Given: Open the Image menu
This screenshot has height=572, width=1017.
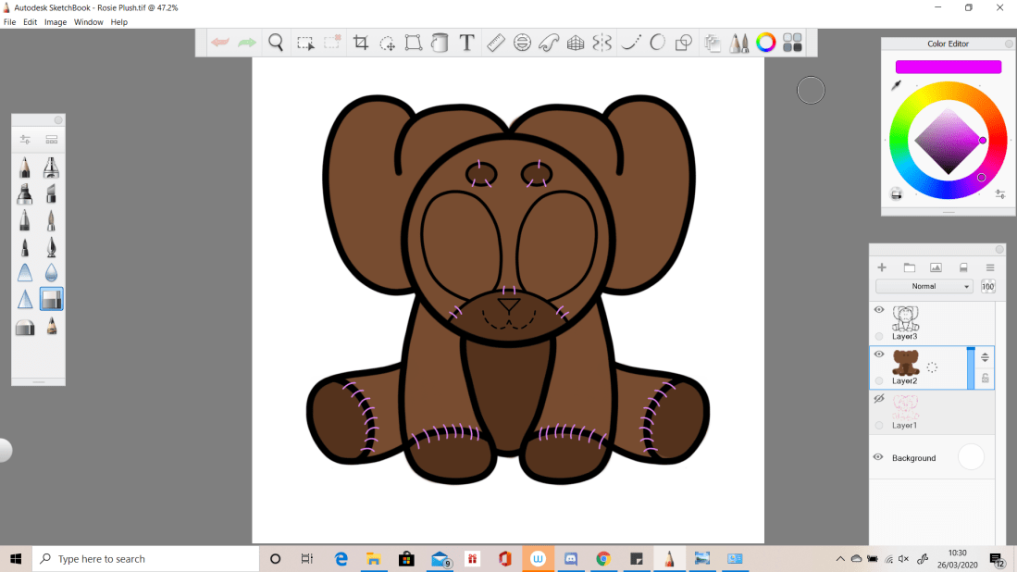Looking at the screenshot, I should pyautogui.click(x=56, y=22).
